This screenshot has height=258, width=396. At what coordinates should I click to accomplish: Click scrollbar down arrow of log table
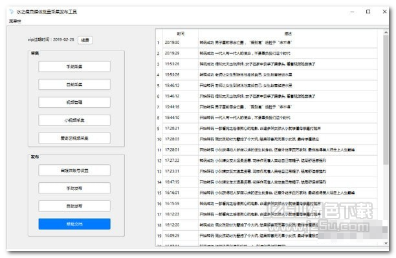pos(386,243)
